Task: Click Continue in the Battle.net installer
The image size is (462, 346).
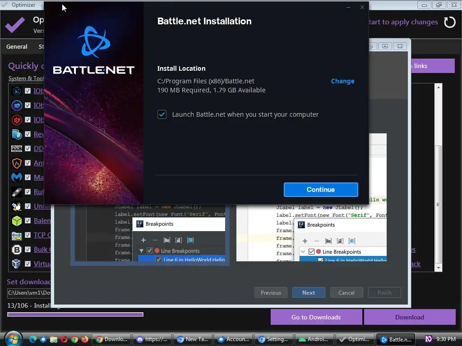Action: tap(321, 190)
